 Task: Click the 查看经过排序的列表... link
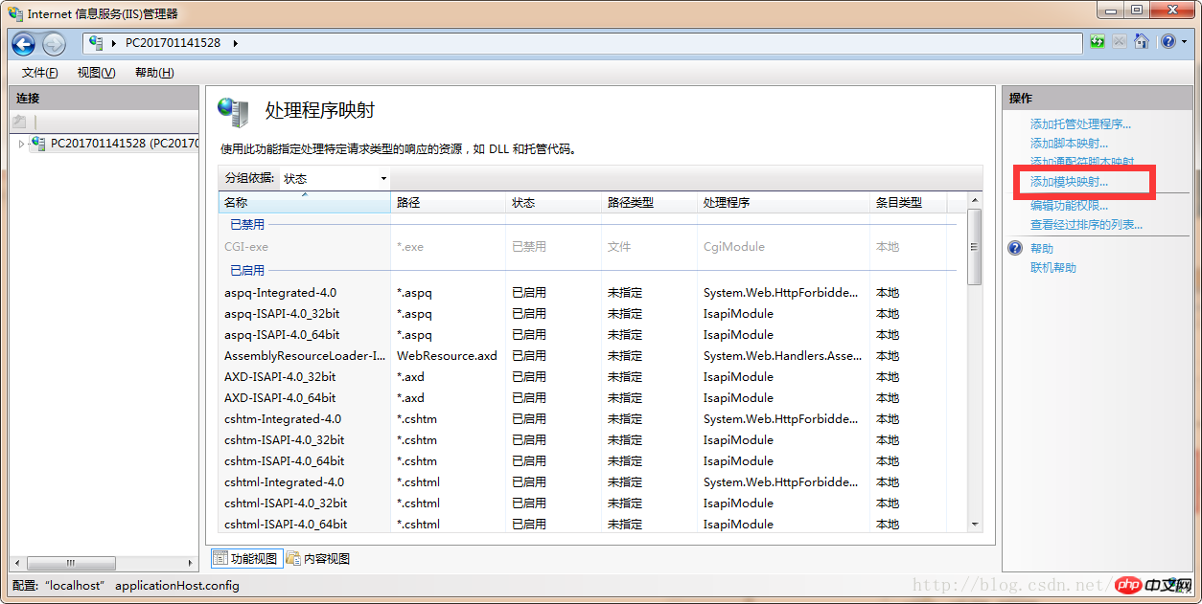(x=1086, y=225)
